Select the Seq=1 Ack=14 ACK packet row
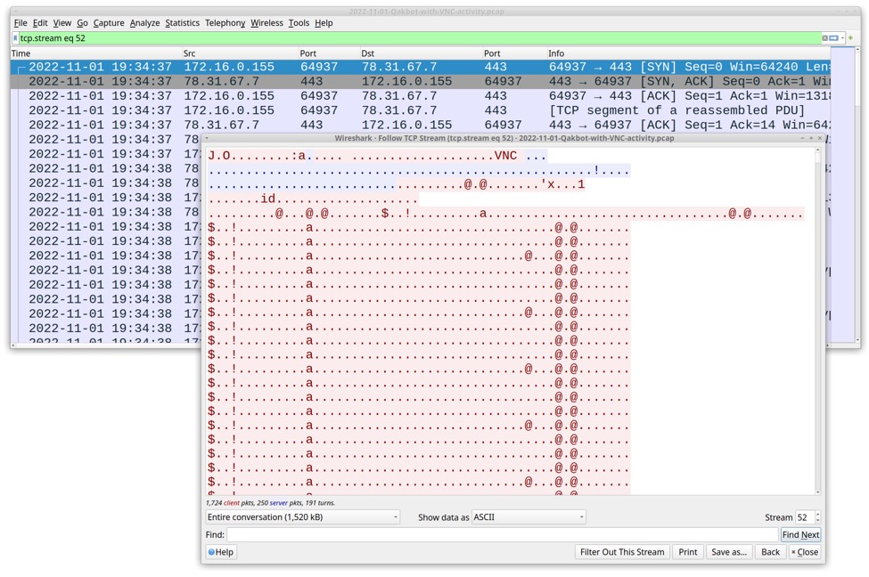The height and width of the screenshot is (577, 869). click(420, 125)
